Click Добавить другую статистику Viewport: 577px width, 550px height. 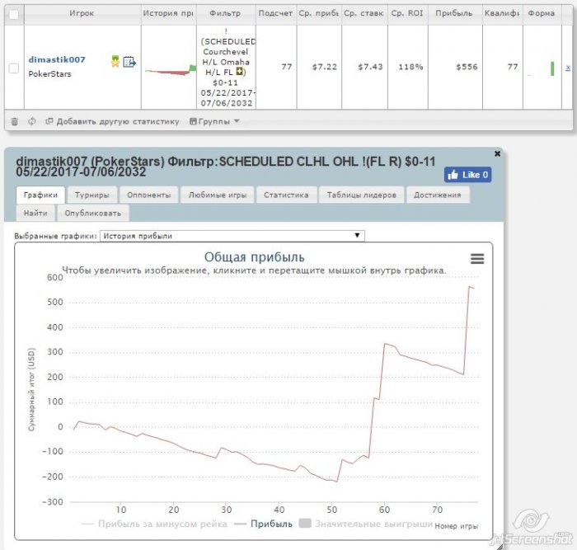point(112,121)
